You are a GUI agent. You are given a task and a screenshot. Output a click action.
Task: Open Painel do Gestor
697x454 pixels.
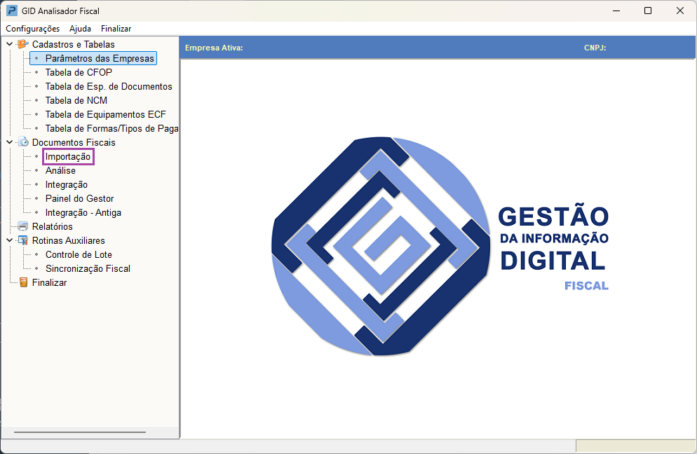point(79,198)
